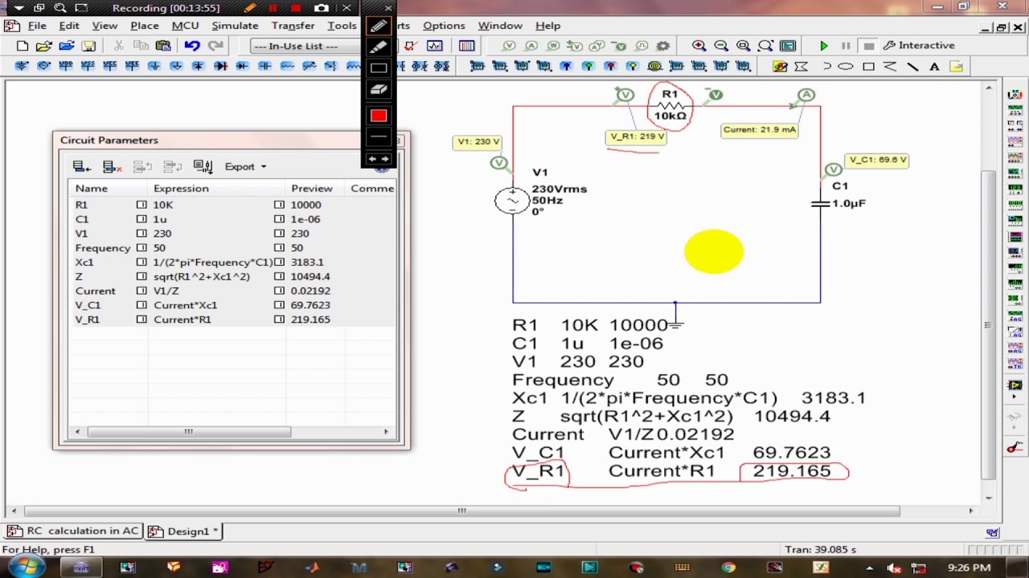The height and width of the screenshot is (578, 1029).
Task: Pause the screen recording
Action: pyautogui.click(x=273, y=8)
